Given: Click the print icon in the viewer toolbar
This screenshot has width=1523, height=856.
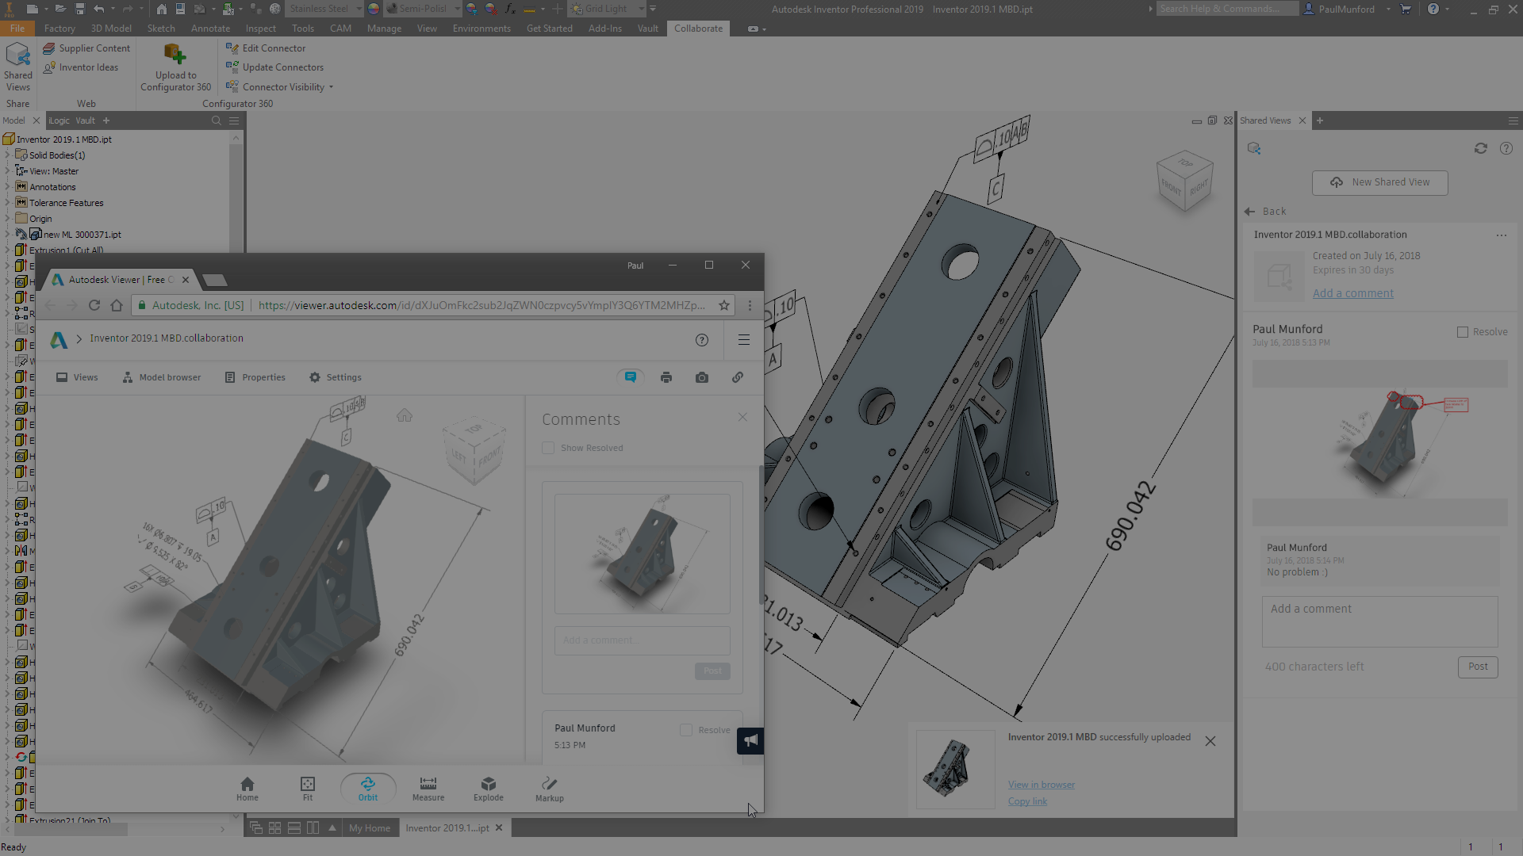Looking at the screenshot, I should coord(666,377).
